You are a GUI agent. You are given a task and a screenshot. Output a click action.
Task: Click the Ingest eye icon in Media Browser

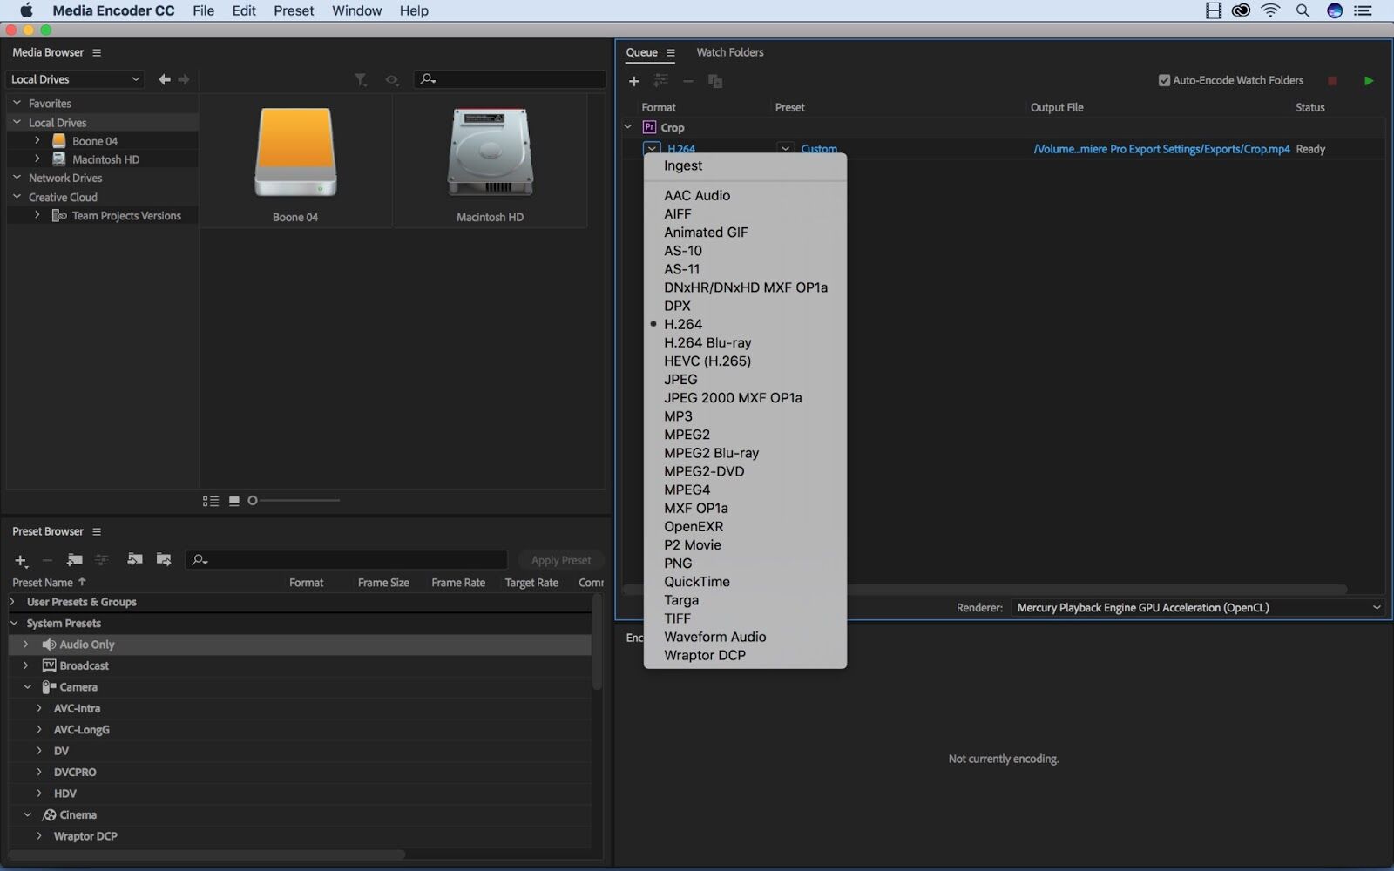point(392,80)
